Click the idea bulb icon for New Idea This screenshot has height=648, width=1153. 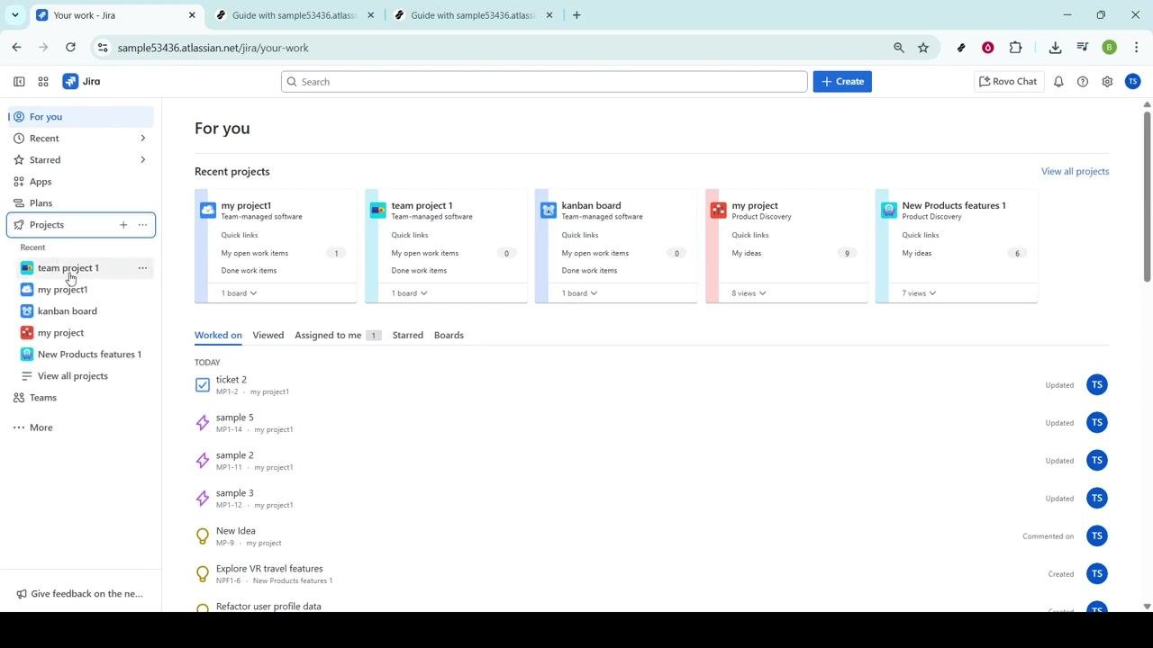click(203, 536)
